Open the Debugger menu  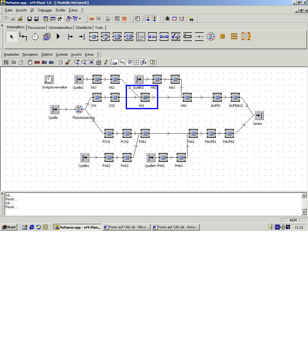[45, 10]
